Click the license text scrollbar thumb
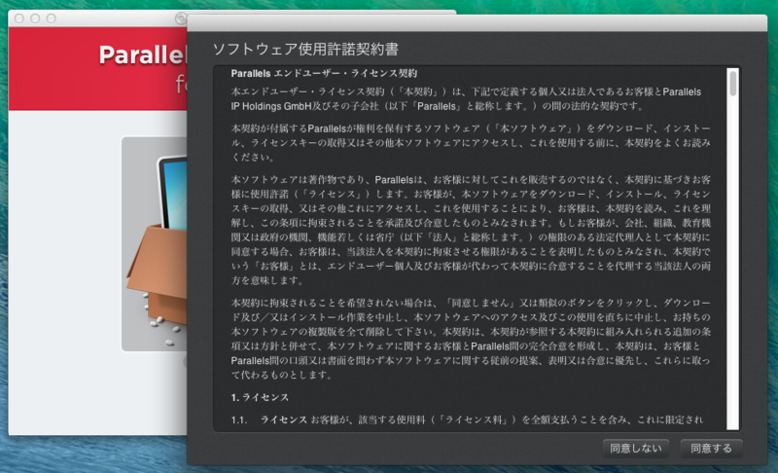This screenshot has width=778, height=473. coord(733,84)
